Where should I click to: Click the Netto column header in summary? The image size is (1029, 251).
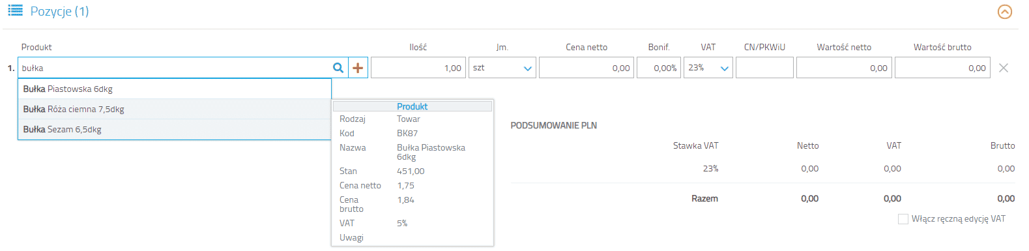pyautogui.click(x=807, y=145)
